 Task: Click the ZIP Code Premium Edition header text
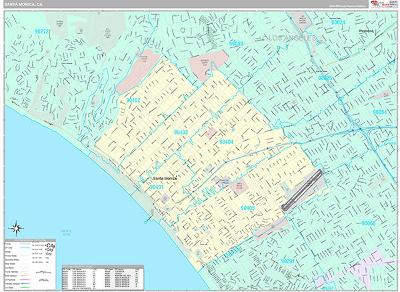[x=347, y=6]
